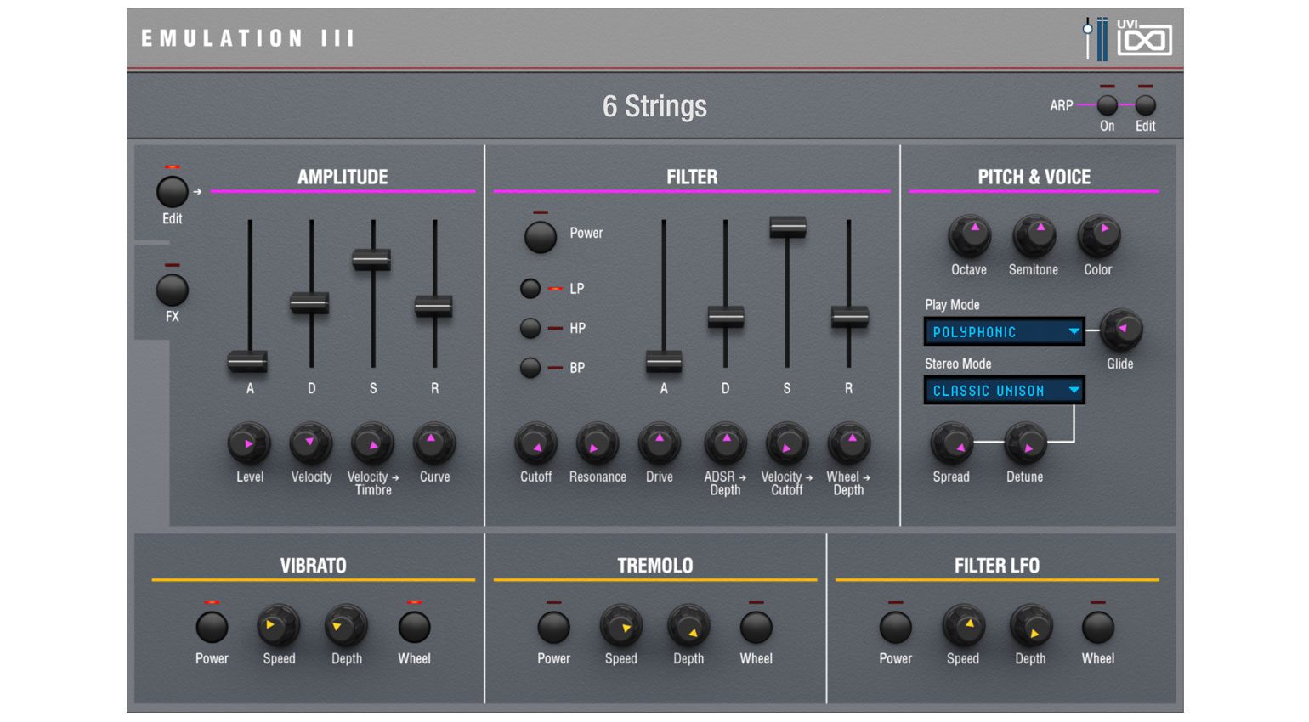Click the Filter Drive knob
Viewport: 1309px width, 722px height.
tap(660, 443)
